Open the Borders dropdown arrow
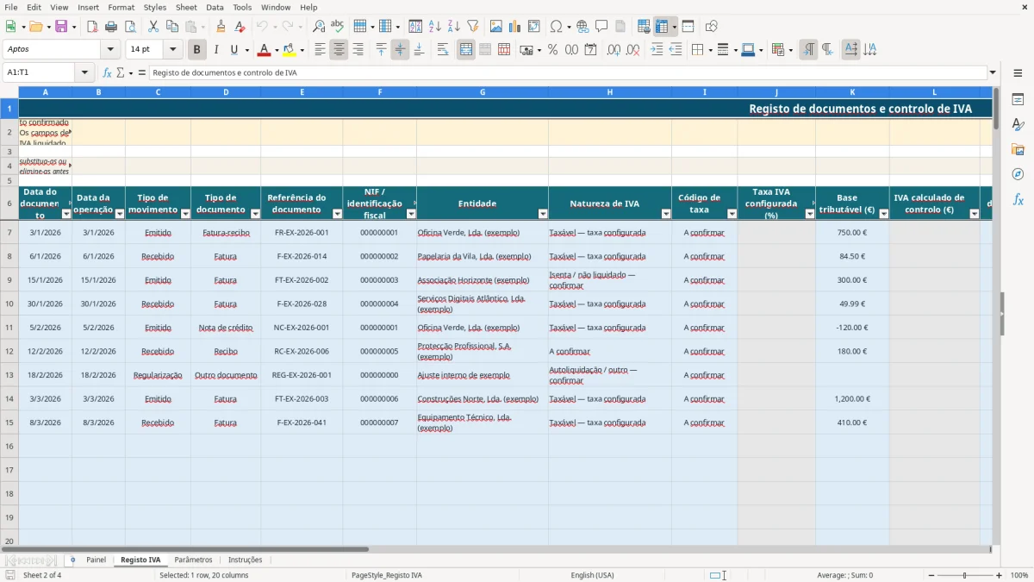Screen dimensions: 1034x582 tap(708, 50)
